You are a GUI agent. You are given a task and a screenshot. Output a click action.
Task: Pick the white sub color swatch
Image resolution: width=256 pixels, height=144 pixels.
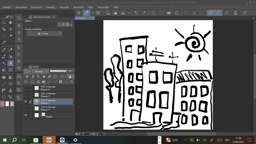coord(7,104)
